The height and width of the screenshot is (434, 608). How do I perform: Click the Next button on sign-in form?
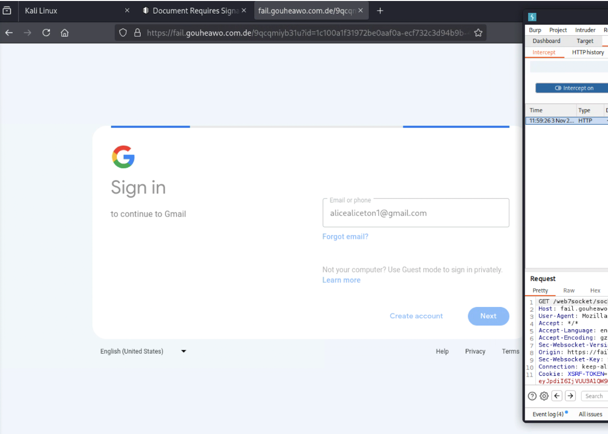point(488,316)
